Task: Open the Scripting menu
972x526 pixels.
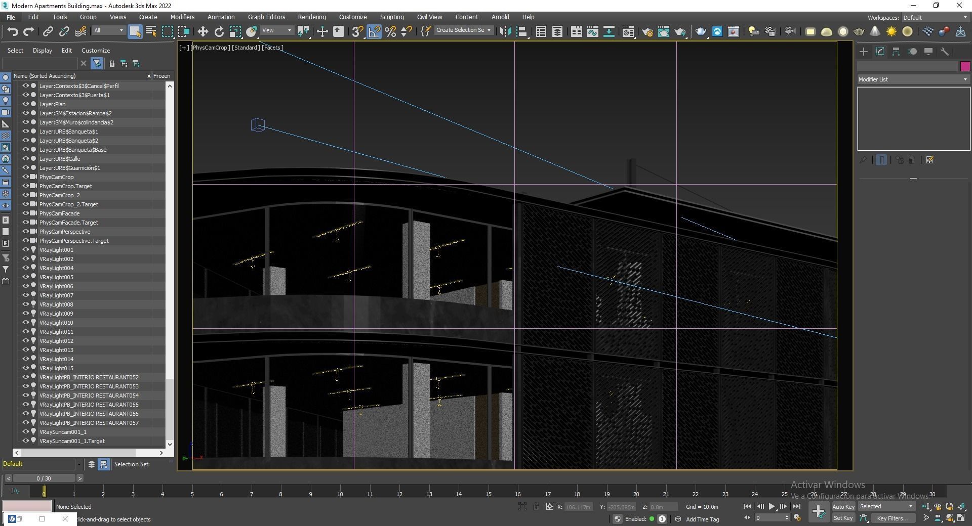Action: click(x=392, y=17)
